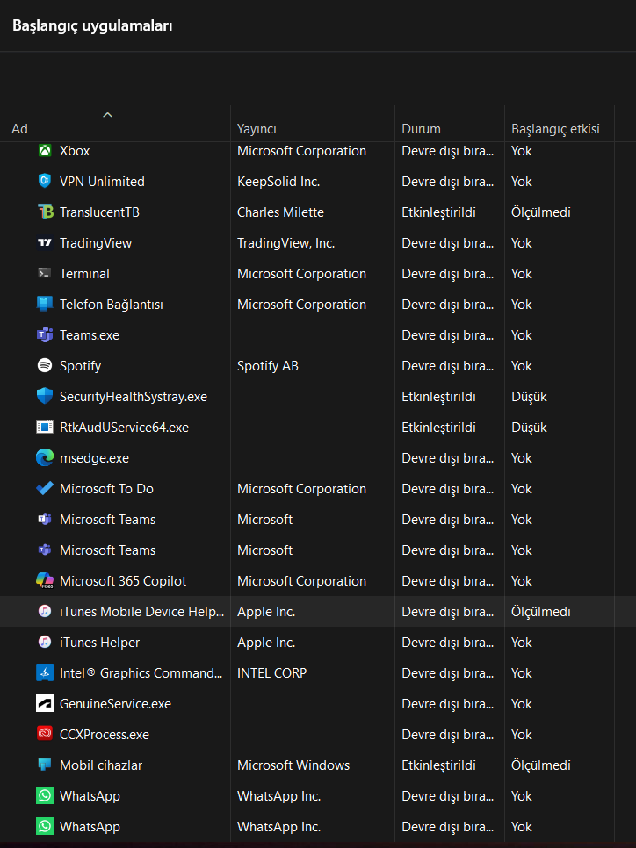The height and width of the screenshot is (848, 636).
Task: Select the Terminal entry name
Action: point(84,274)
